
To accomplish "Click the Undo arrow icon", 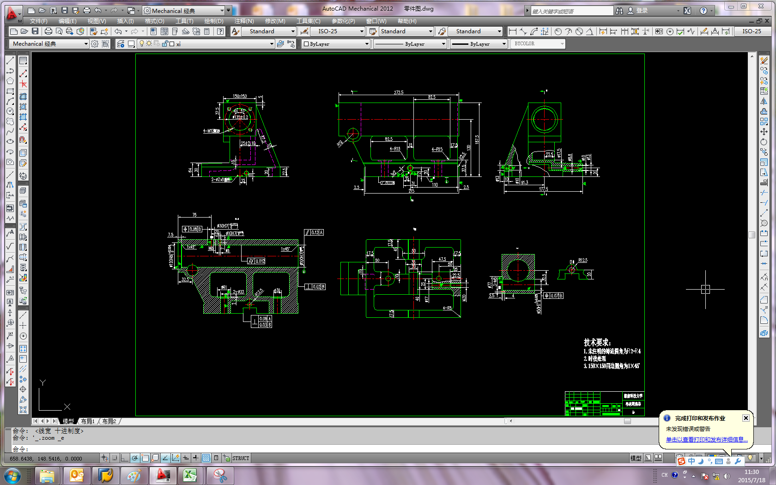I will point(118,31).
